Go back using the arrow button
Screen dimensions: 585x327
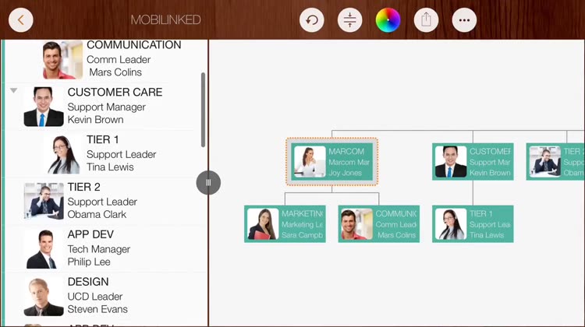21,20
